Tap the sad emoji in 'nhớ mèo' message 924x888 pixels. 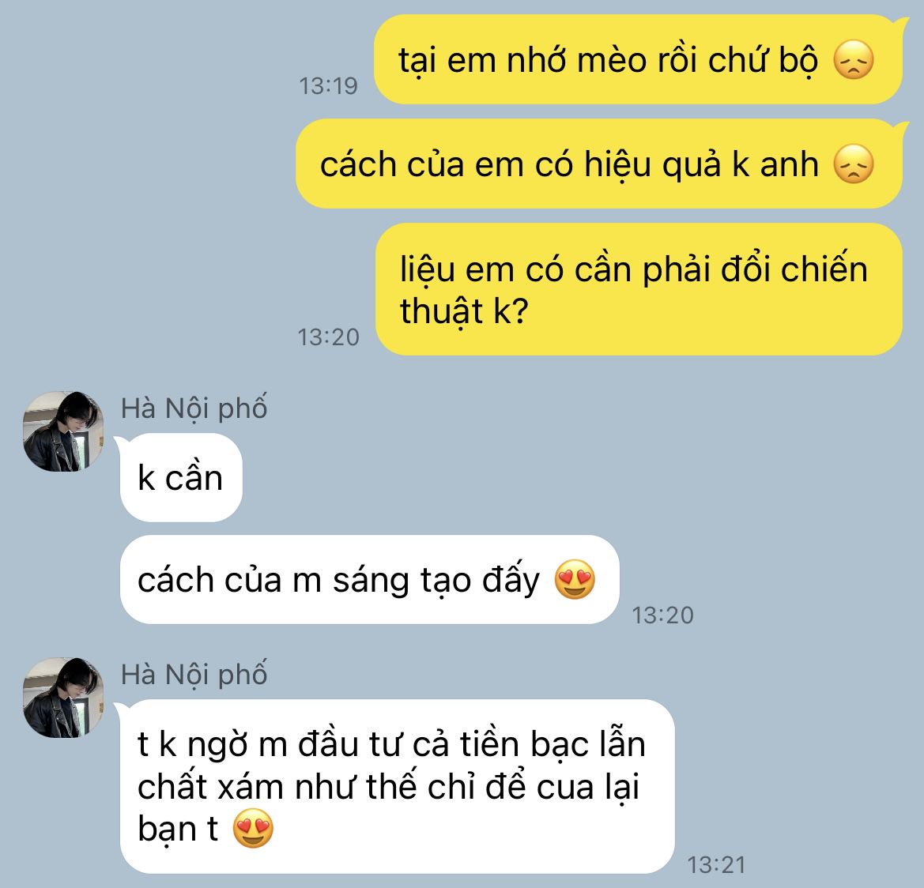pyautogui.click(x=854, y=60)
